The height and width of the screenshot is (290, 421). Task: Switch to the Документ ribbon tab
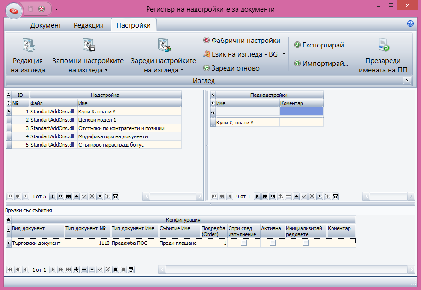point(46,25)
